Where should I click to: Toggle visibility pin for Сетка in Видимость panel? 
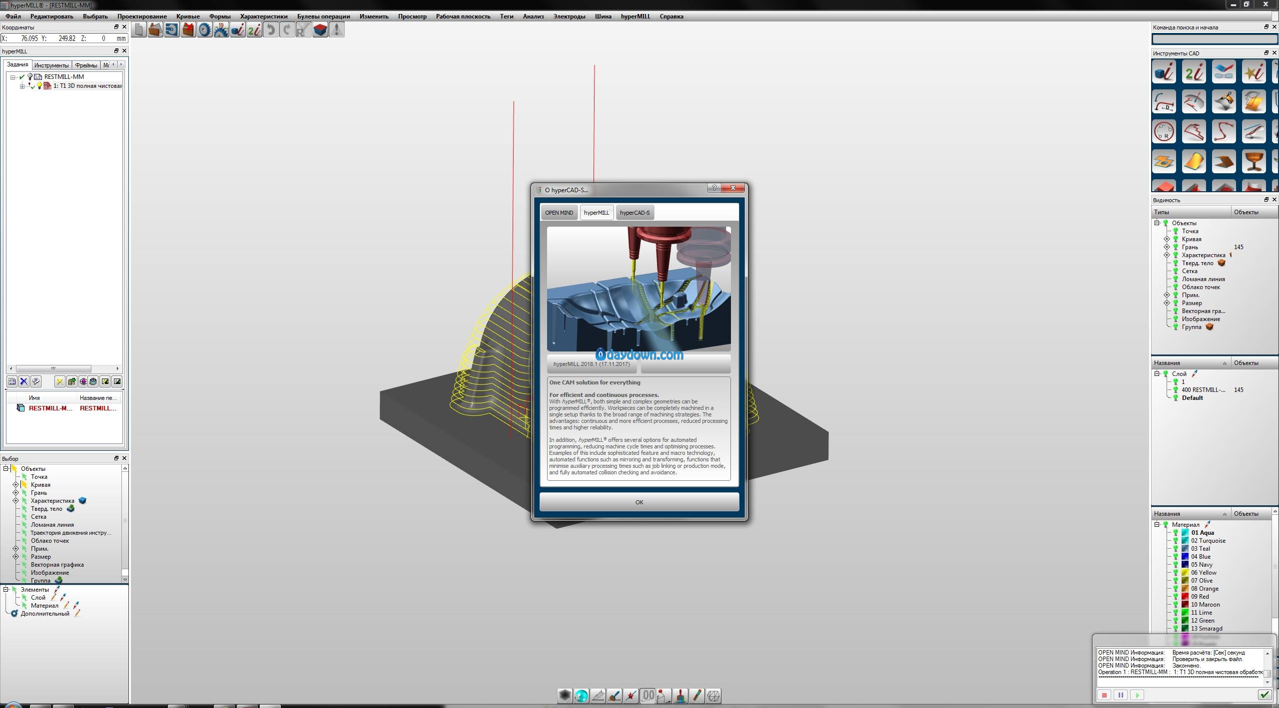[1176, 271]
